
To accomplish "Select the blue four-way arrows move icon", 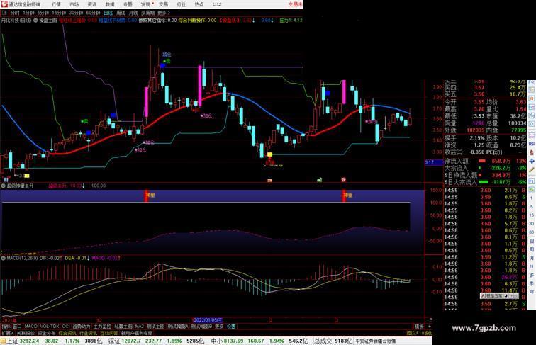I will pos(532,162).
